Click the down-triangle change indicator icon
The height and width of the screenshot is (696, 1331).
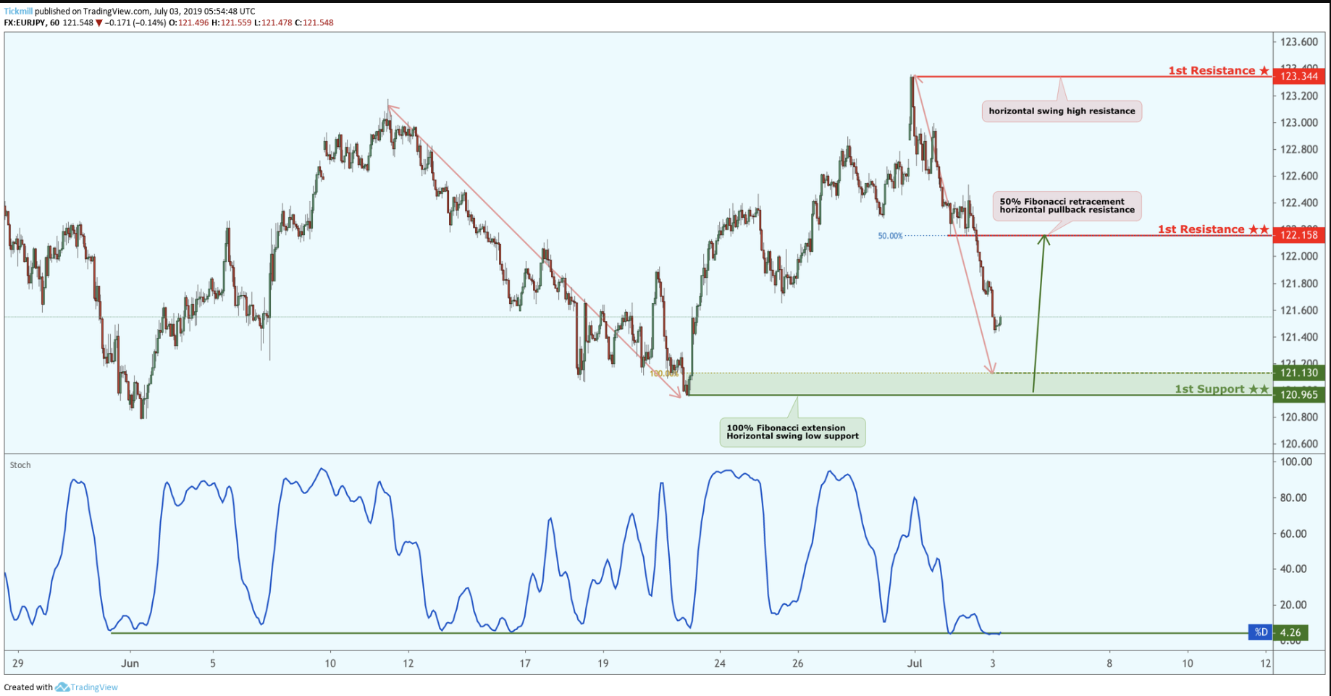click(99, 23)
